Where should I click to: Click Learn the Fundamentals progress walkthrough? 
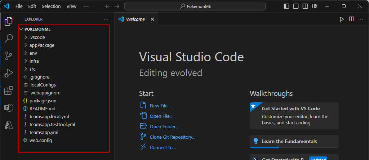coord(294,141)
